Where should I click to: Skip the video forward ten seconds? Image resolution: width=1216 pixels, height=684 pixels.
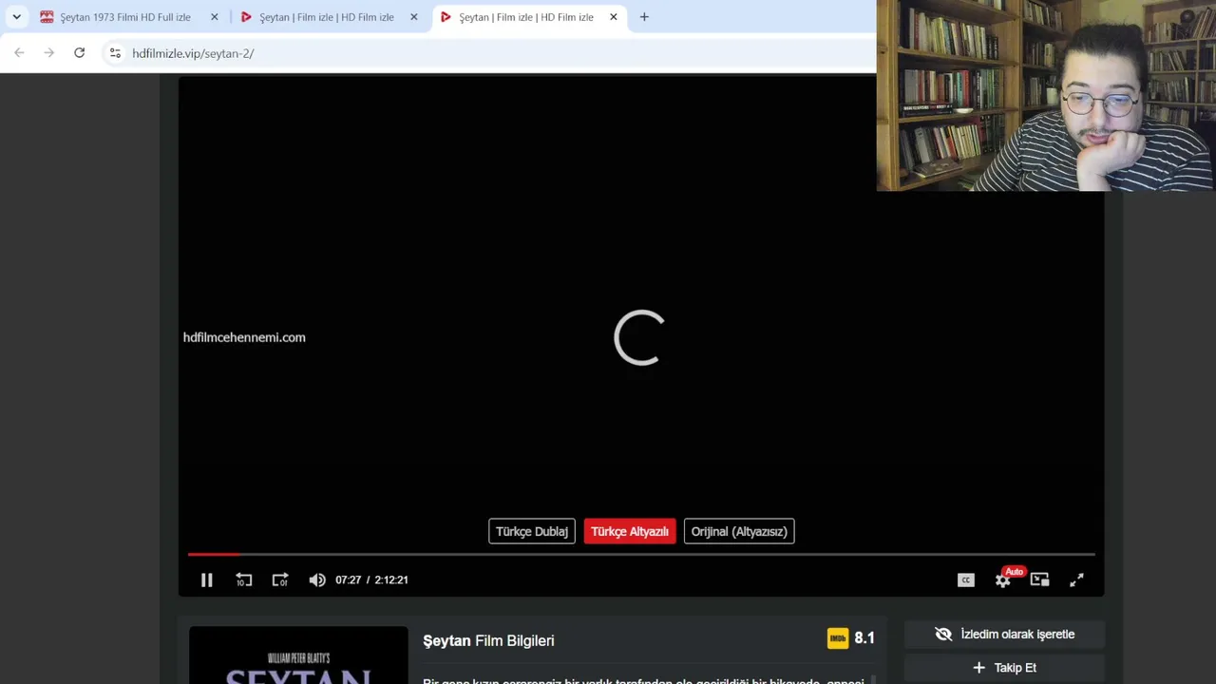pyautogui.click(x=280, y=579)
